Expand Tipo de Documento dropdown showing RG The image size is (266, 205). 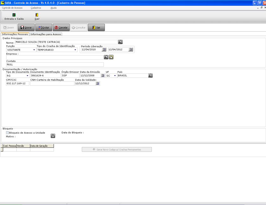pyautogui.click(x=28, y=76)
